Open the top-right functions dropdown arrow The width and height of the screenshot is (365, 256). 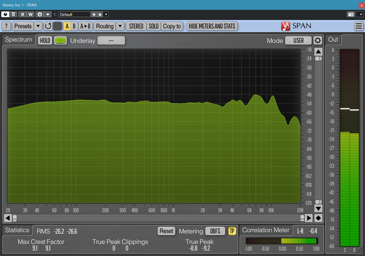click(x=360, y=15)
